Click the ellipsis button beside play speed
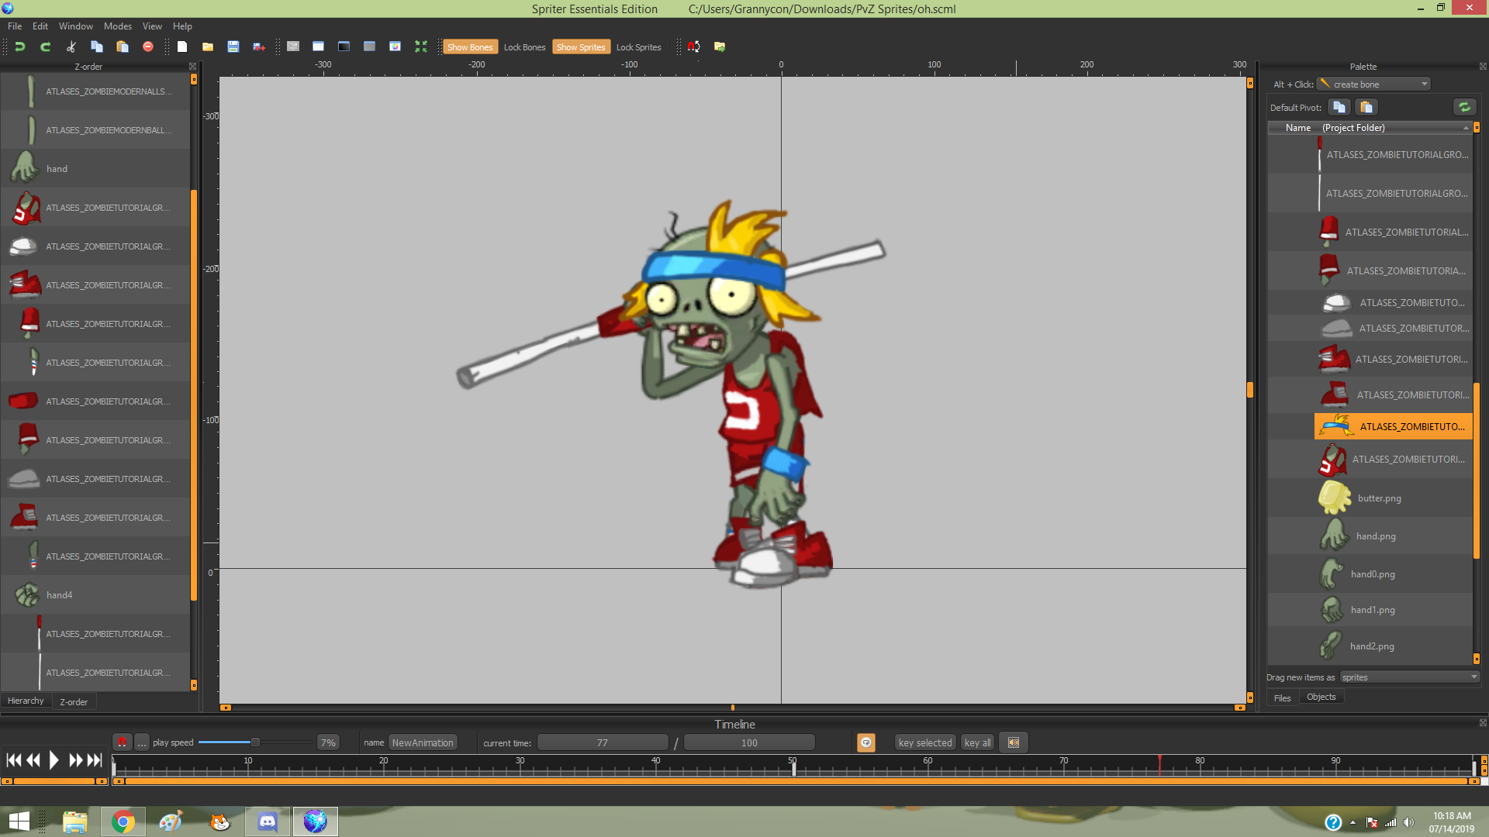Image resolution: width=1489 pixels, height=837 pixels. [142, 742]
